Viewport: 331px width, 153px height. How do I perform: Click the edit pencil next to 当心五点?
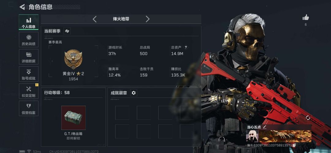tap(265, 127)
